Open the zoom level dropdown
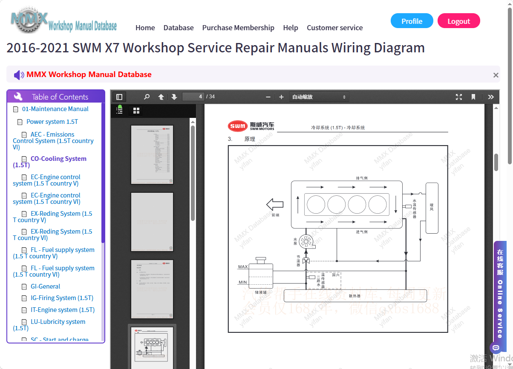 [319, 97]
